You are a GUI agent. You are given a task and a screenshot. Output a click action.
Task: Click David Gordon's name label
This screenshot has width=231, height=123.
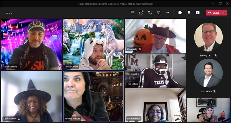pos(10,67)
